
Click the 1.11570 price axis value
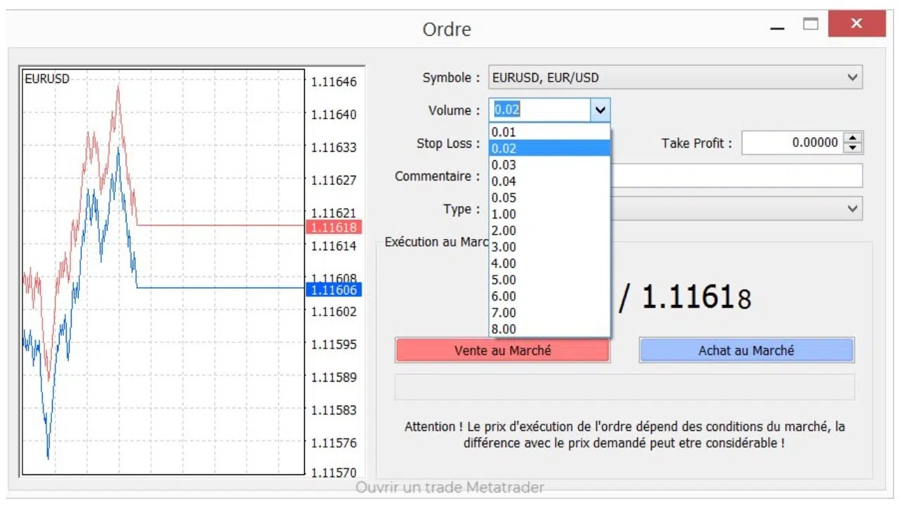click(334, 472)
